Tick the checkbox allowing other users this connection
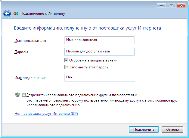189x138 pixels. click(x=23, y=95)
